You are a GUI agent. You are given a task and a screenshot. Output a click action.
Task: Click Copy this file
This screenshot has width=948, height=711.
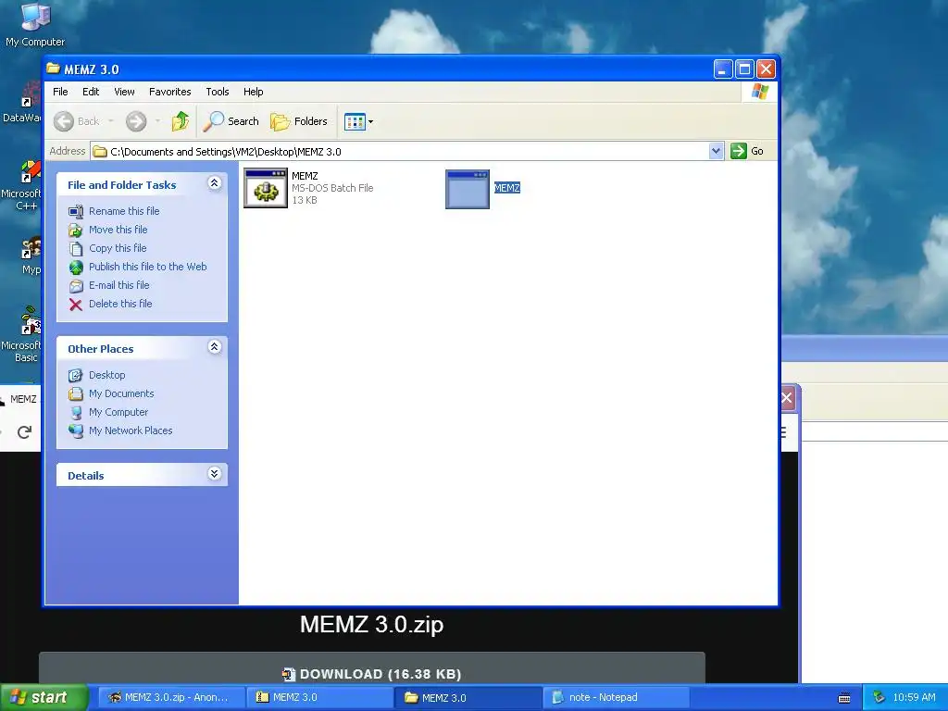coord(118,248)
